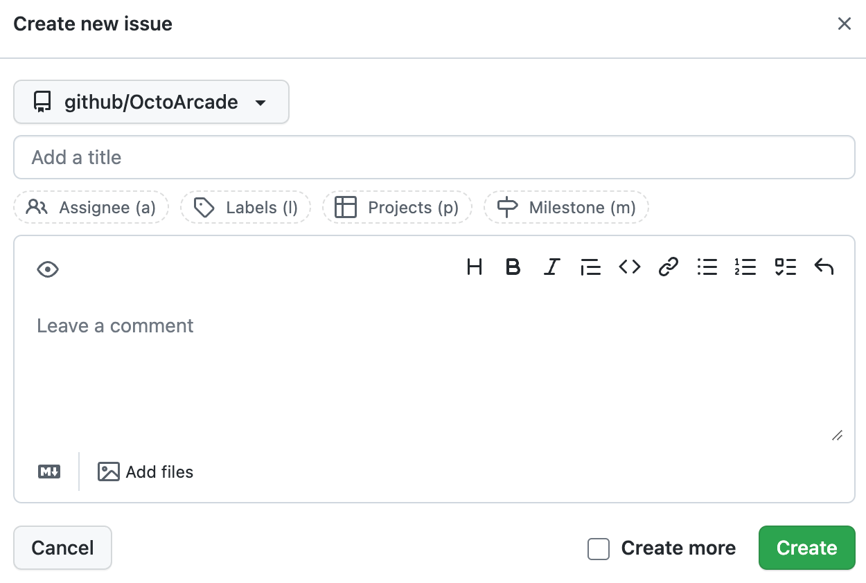
Task: Apply italic formatting
Action: coord(551,267)
